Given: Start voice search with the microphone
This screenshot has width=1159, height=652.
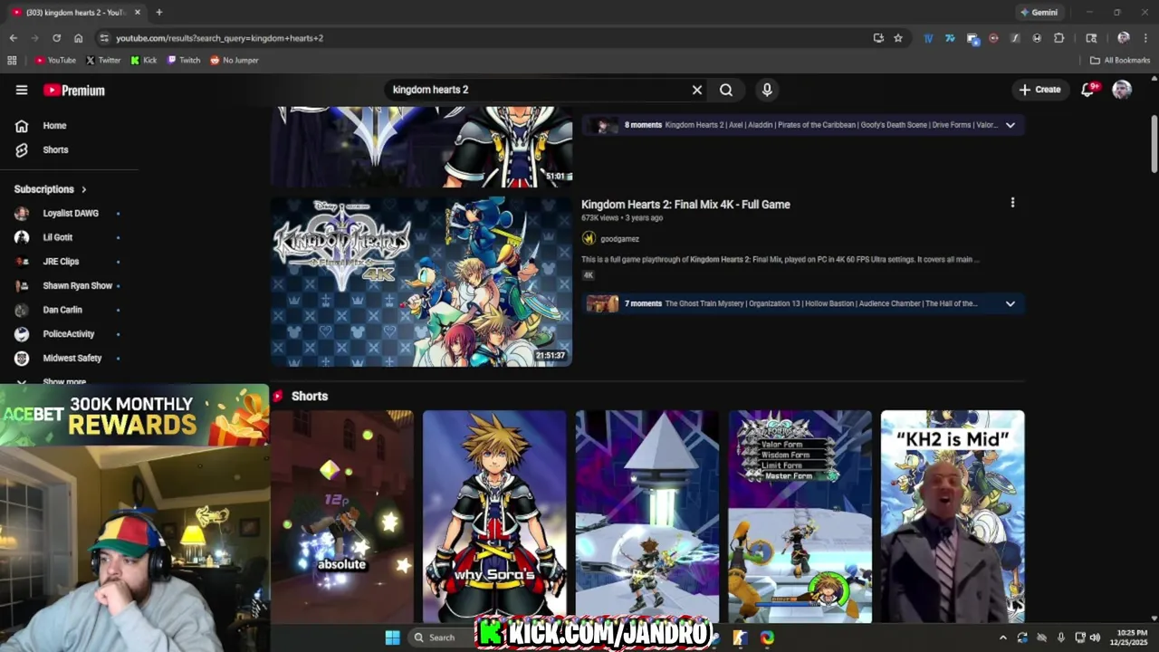Looking at the screenshot, I should [x=767, y=90].
